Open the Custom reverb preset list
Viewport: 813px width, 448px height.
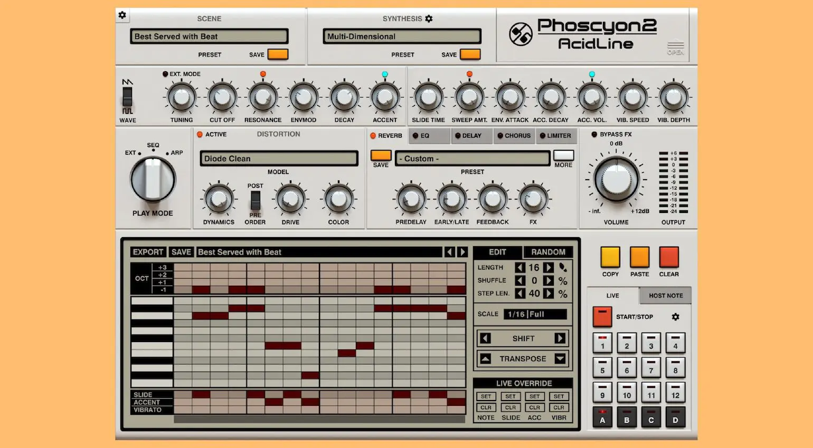(x=472, y=159)
